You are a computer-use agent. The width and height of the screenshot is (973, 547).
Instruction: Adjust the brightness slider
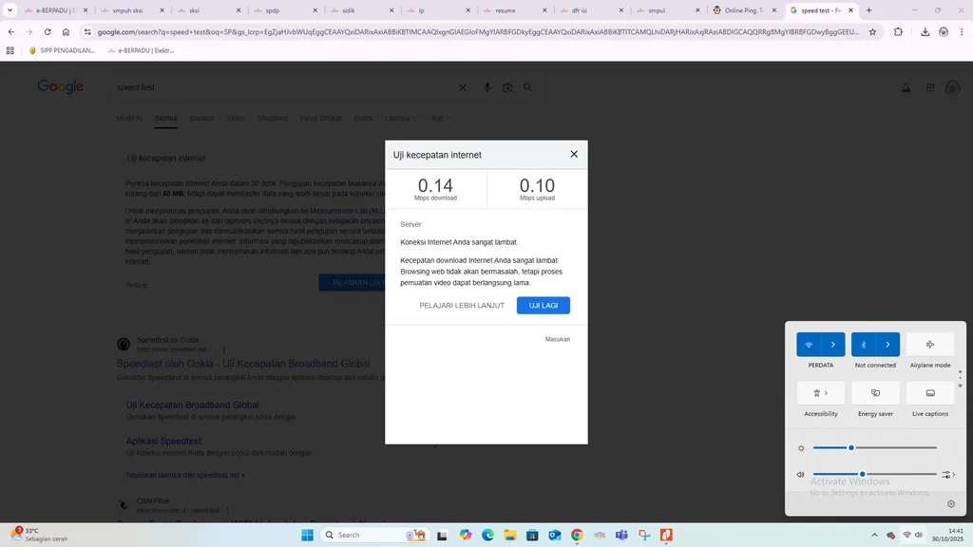851,447
